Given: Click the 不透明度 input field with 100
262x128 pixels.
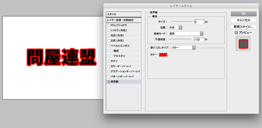Looking at the screenshot, I should 199,39.
